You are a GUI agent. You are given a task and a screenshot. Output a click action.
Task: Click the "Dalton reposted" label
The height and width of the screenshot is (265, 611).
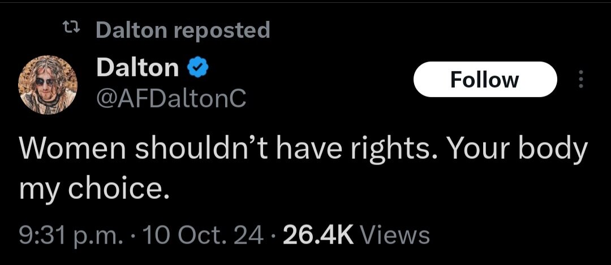point(183,30)
